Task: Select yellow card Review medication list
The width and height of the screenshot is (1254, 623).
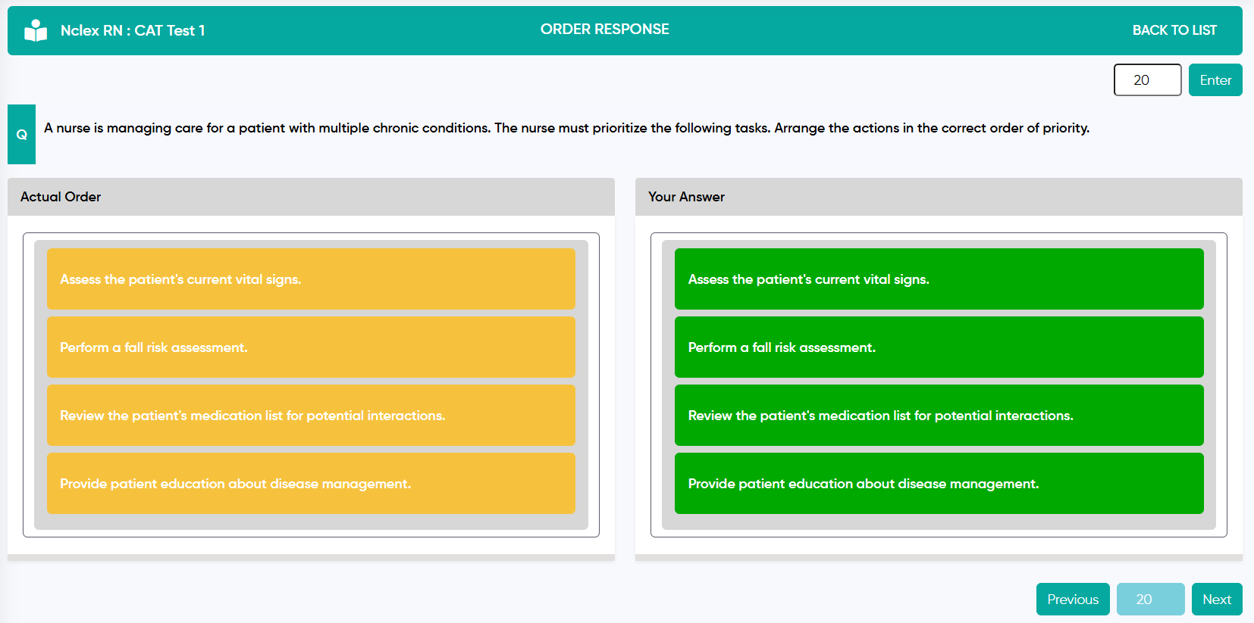Action: tap(311, 416)
